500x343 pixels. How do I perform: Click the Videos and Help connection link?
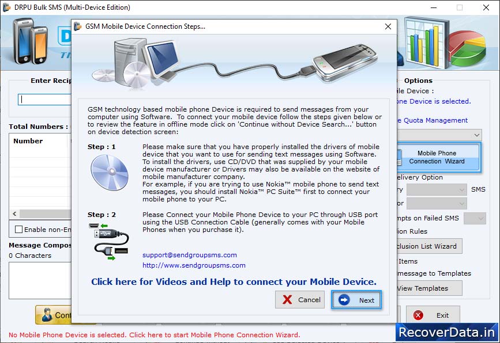[234, 281]
